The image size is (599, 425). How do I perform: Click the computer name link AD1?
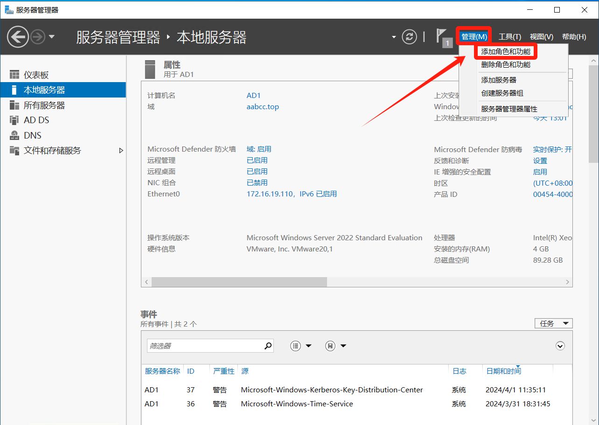point(253,96)
